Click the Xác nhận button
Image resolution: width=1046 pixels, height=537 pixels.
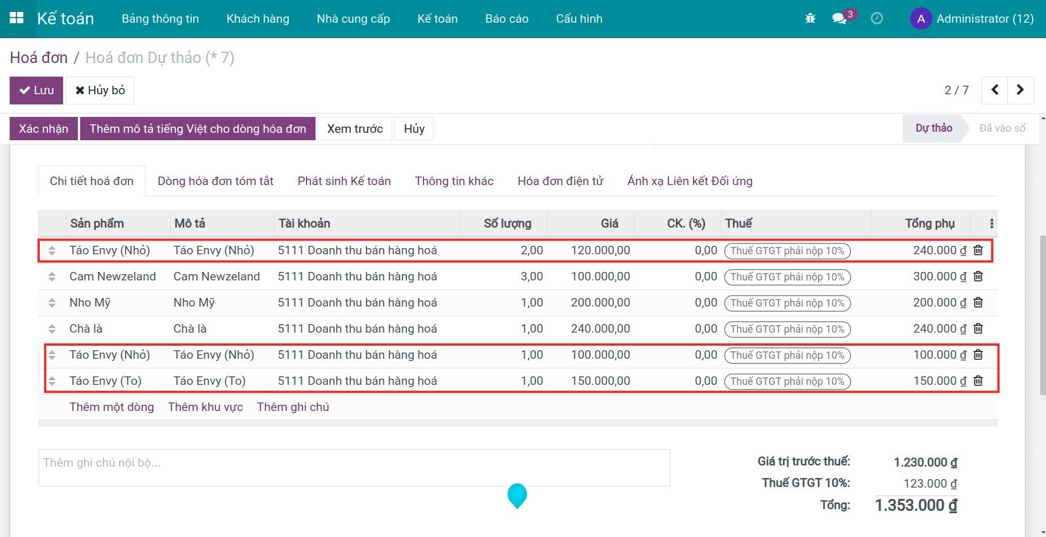point(44,129)
